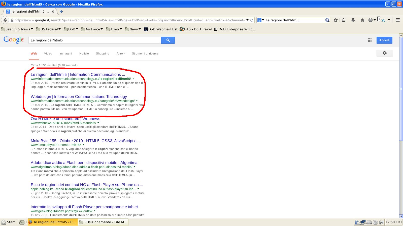Open 'Ora HTML5 è uno standard | Webnews' result
Image resolution: width=403 pixels, height=226 pixels.
(x=65, y=119)
